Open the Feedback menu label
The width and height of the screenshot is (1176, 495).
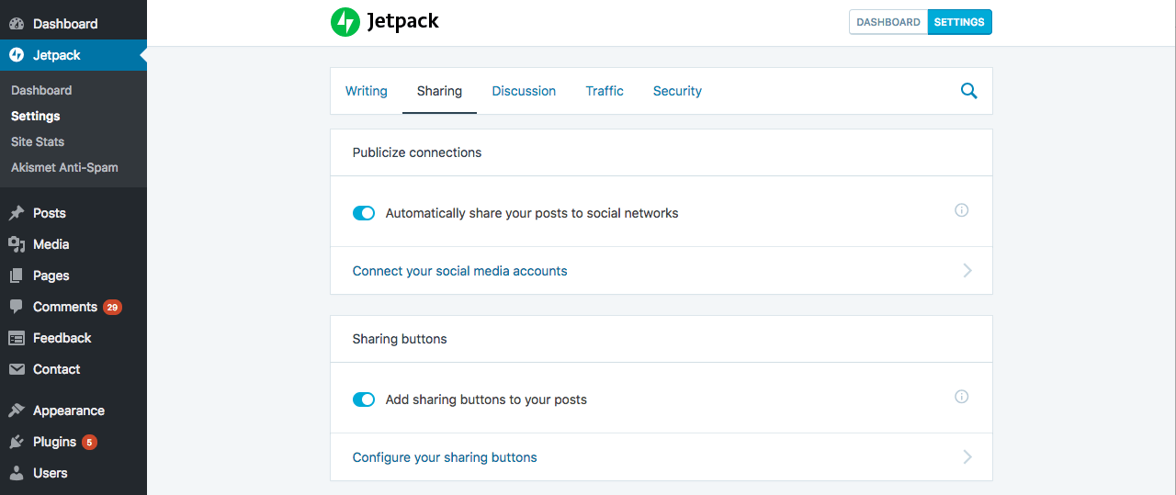[x=62, y=338]
